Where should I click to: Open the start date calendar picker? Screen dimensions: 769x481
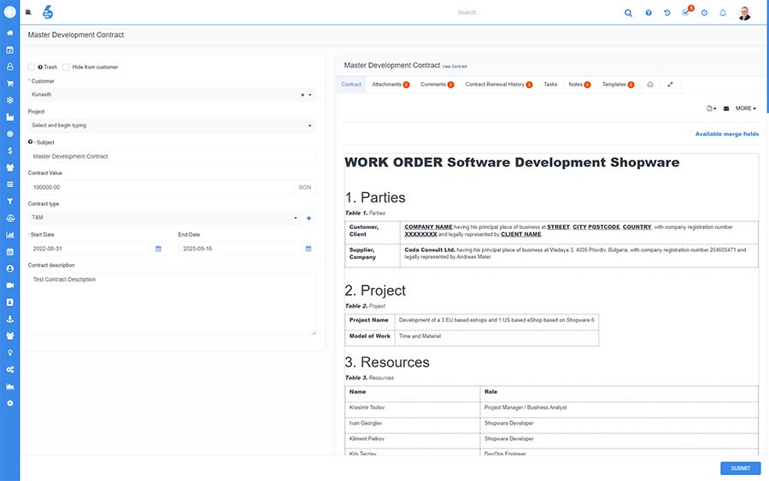[x=158, y=249]
